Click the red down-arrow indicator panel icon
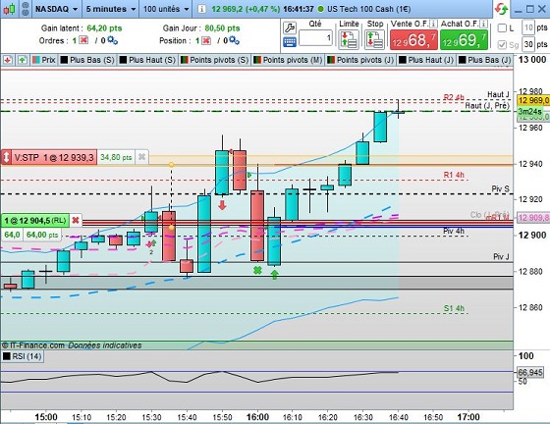This screenshot has width=550, height=424. pos(8,60)
